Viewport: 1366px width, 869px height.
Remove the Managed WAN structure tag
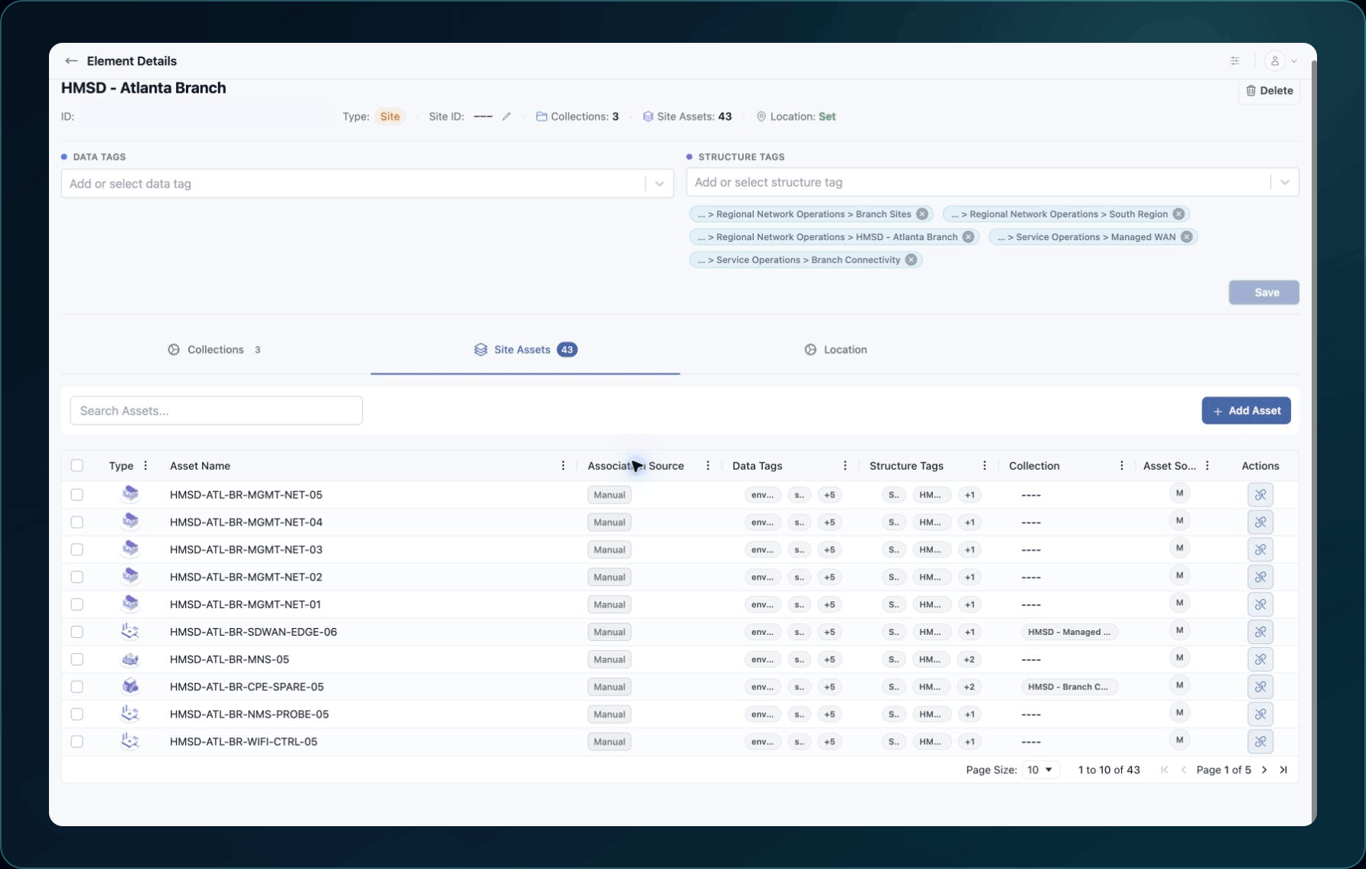pos(1186,237)
